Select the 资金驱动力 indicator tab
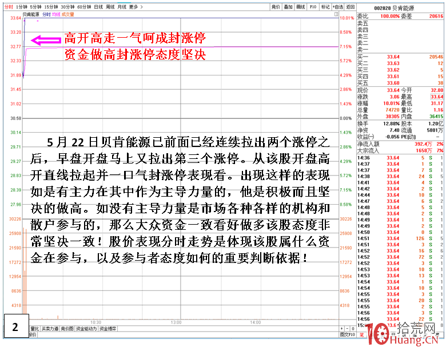Screen dimensions: 446x351 87,329
